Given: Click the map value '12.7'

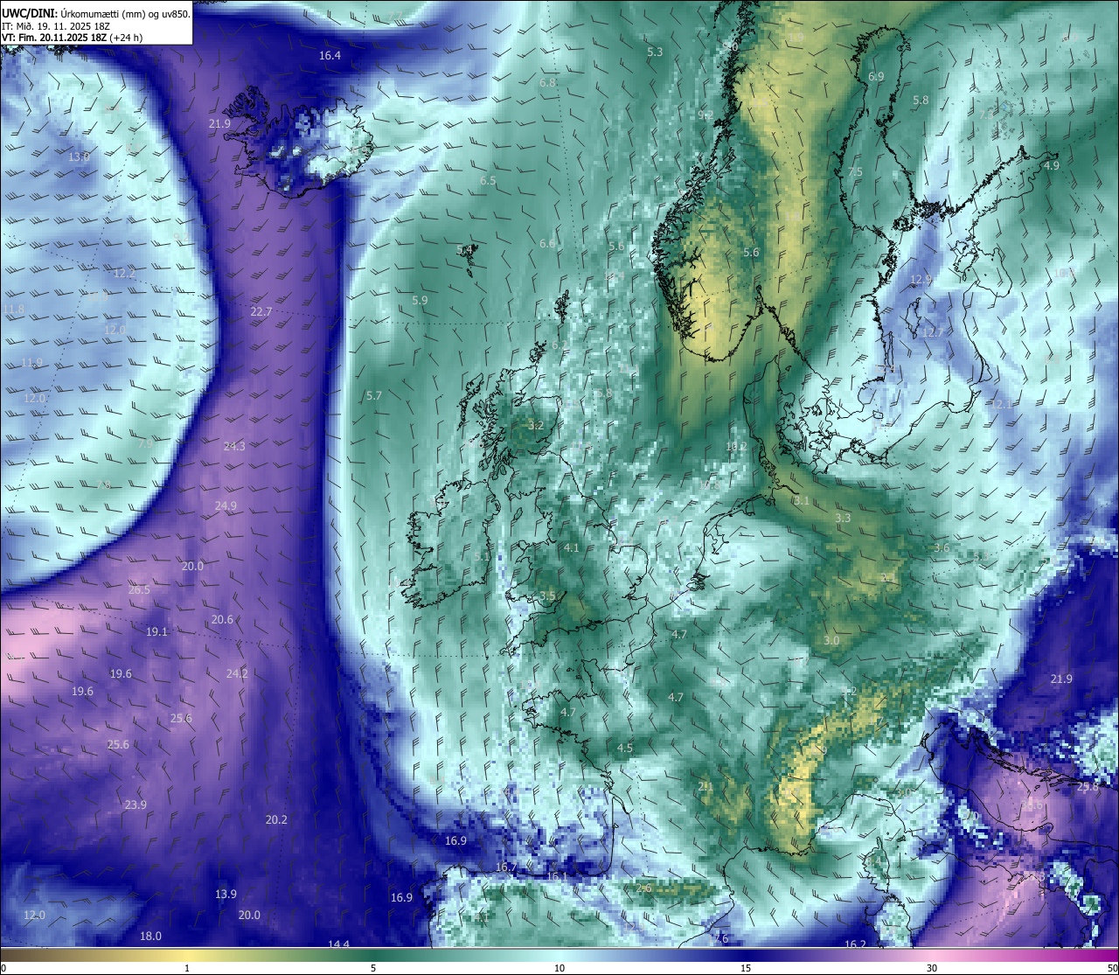Looking at the screenshot, I should click(933, 333).
